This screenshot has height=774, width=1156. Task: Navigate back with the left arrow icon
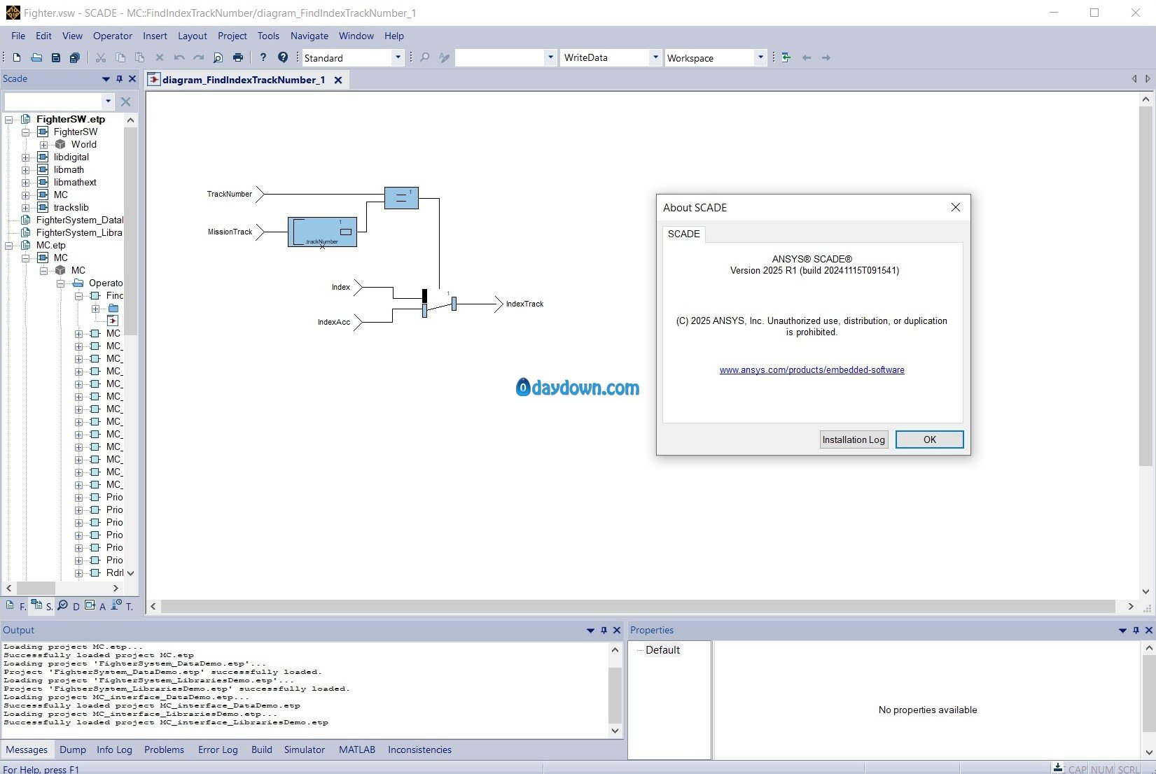(x=806, y=58)
